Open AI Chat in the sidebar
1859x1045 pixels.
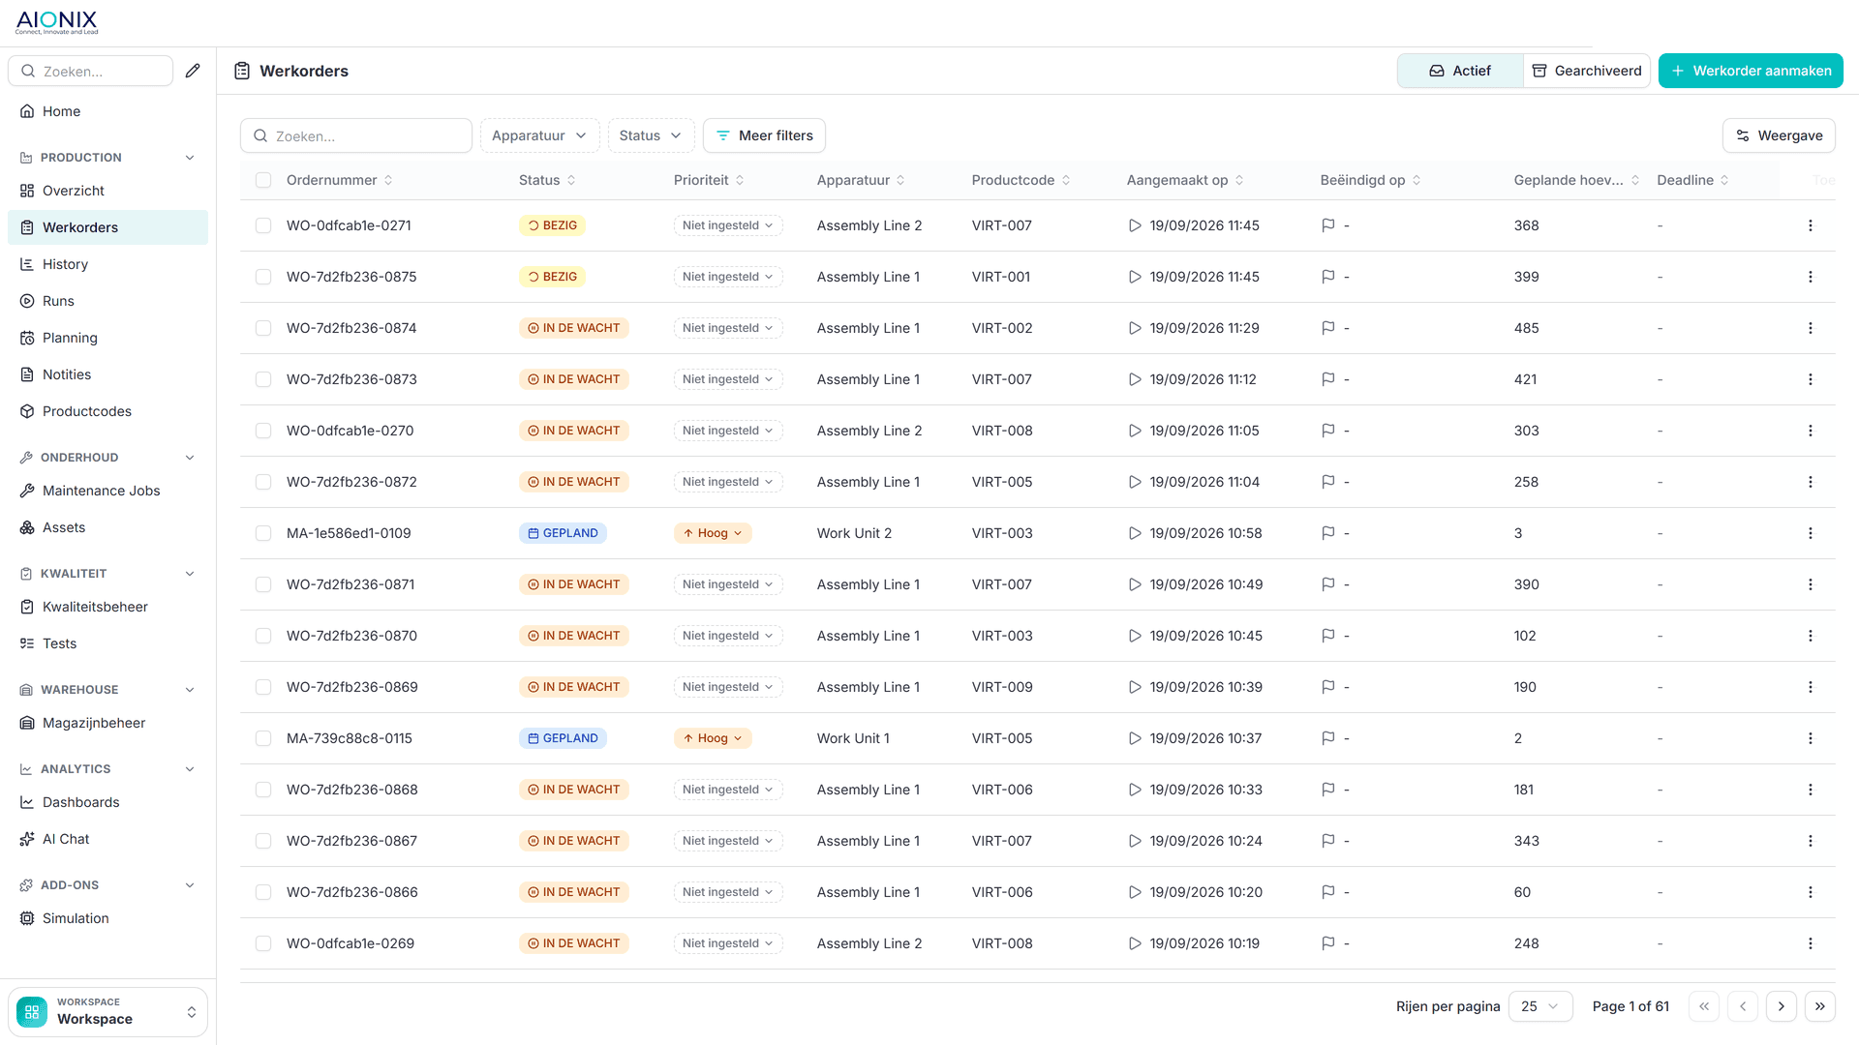tap(108, 839)
